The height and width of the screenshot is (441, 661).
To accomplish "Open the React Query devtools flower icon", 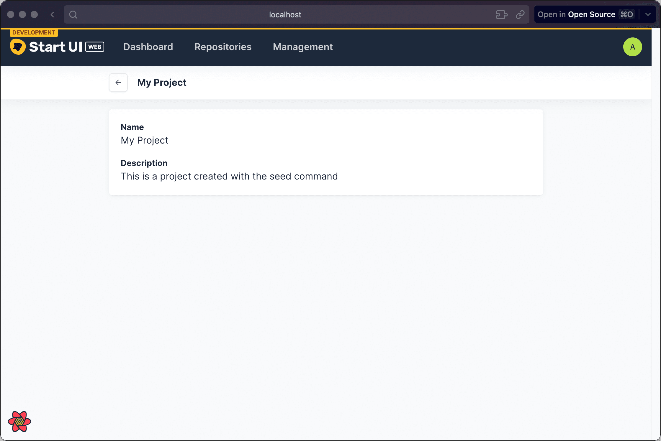I will click(19, 421).
